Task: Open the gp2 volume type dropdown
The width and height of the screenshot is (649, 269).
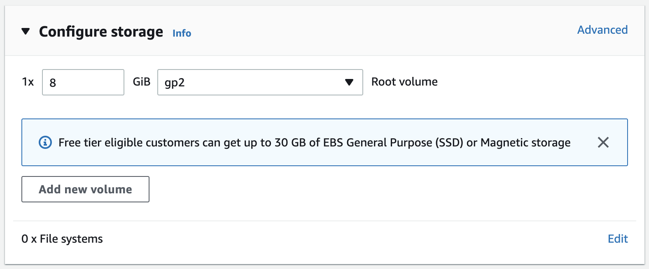Action: [x=251, y=82]
